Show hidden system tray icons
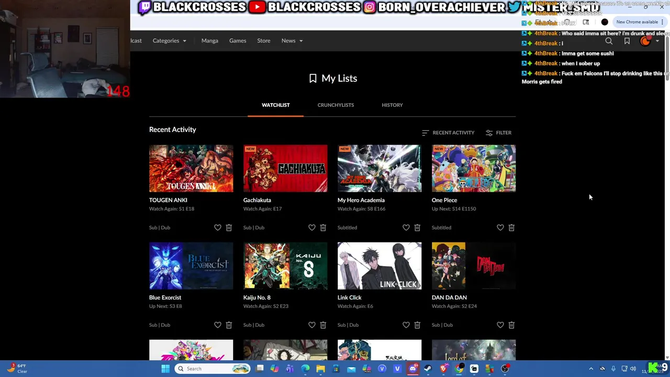670x377 pixels. pos(591,369)
